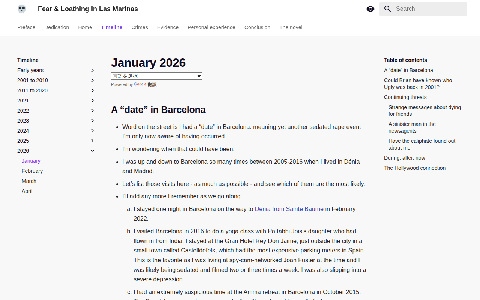
Task: Expand the Early years section chevron
Action: tap(93, 70)
